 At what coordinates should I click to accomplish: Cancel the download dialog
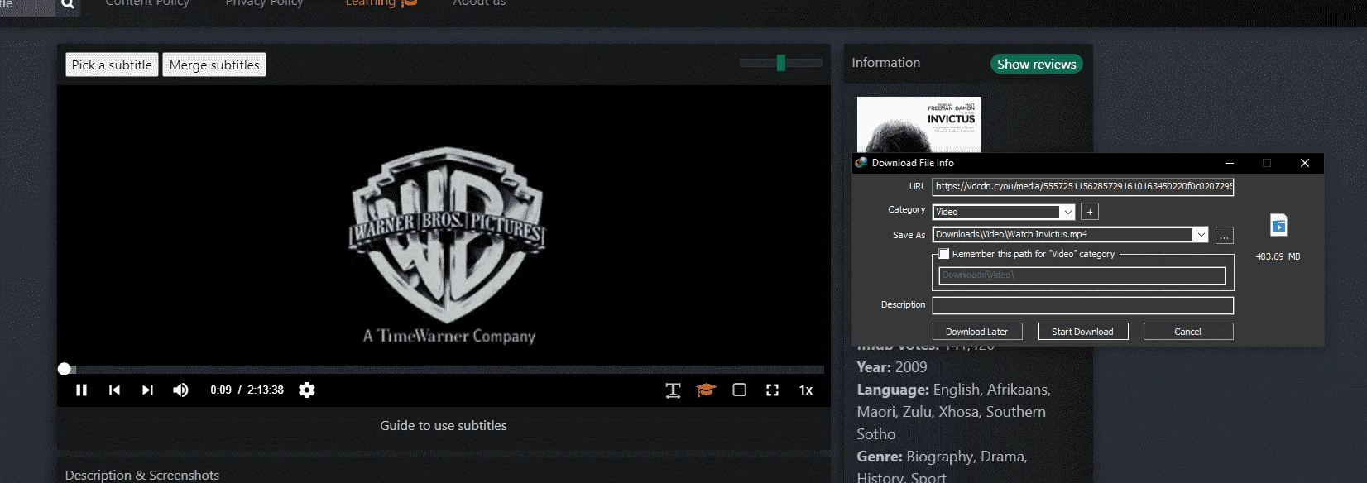[x=1188, y=332]
